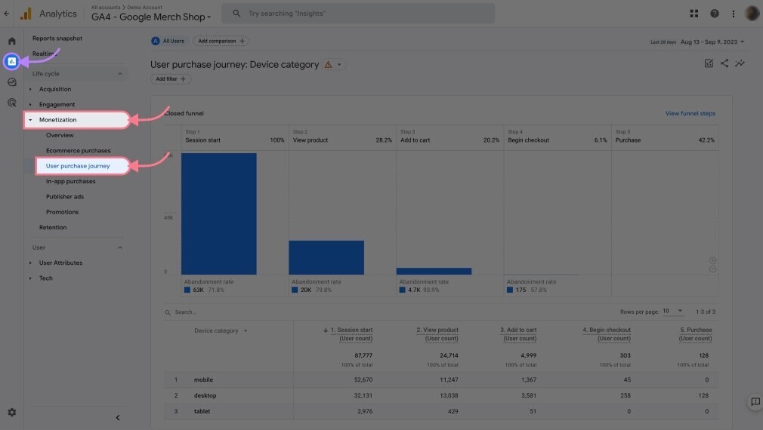The height and width of the screenshot is (430, 763).
Task: Open the Google apps grid icon
Action: 694,14
